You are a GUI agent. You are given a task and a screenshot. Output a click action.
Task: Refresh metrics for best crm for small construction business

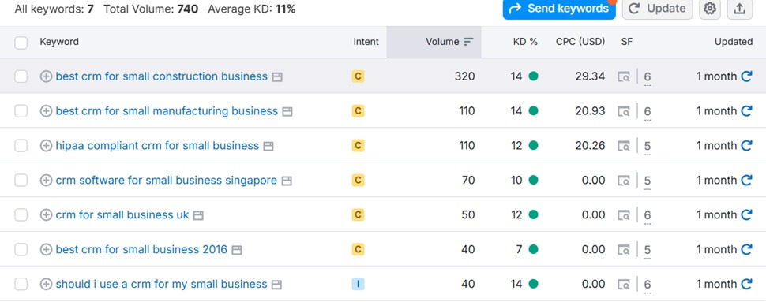(x=746, y=76)
